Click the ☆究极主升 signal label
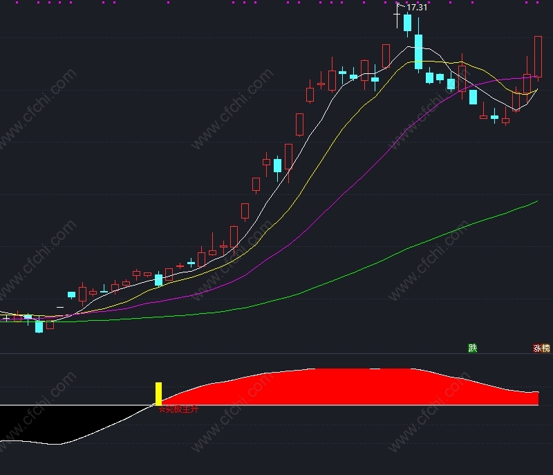The width and height of the screenshot is (553, 475). [179, 409]
